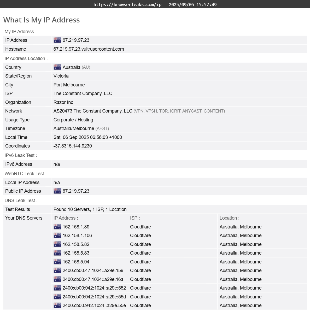Click the Australia/Melbourne timezone value
310x312 pixels.
tap(74, 128)
